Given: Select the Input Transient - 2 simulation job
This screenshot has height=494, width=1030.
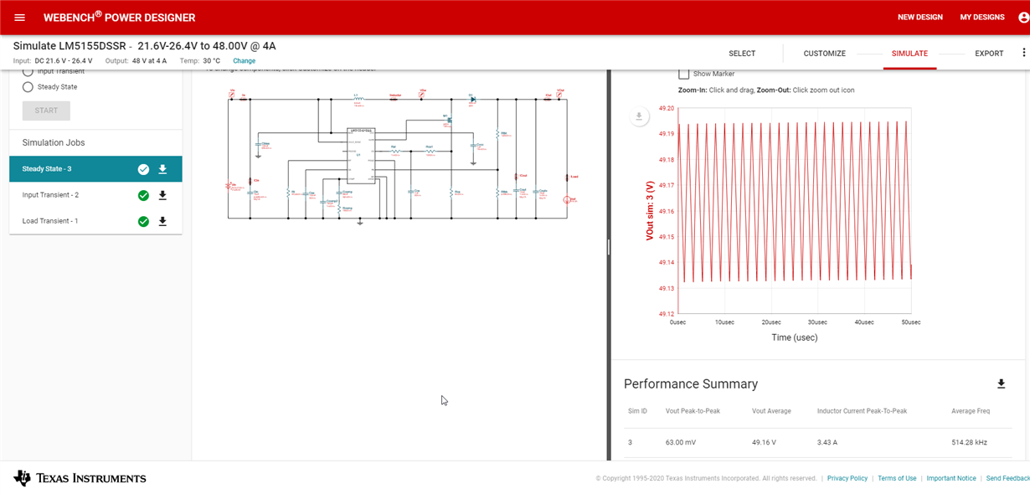Looking at the screenshot, I should click(95, 195).
